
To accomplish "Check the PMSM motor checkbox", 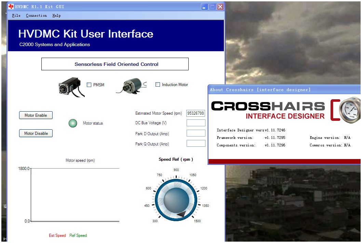I will (x=89, y=85).
